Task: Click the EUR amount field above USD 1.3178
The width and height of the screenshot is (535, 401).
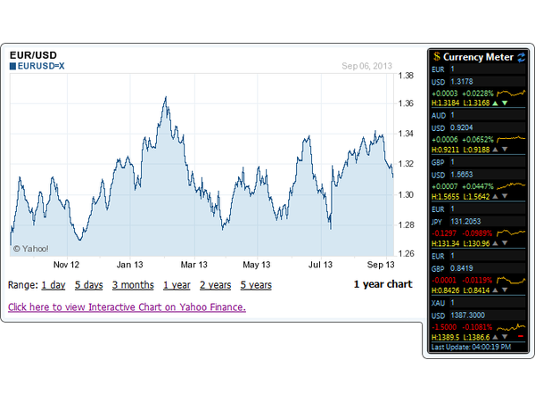Action: (x=488, y=70)
